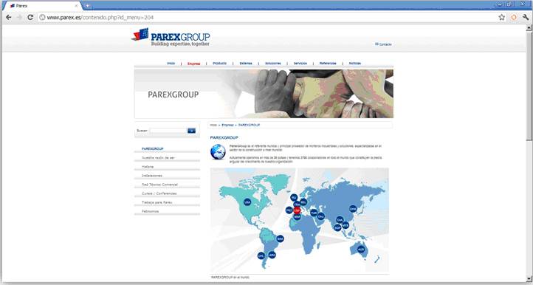Click the browser back arrow
Viewport: 533px width, 285px height.
(9, 17)
